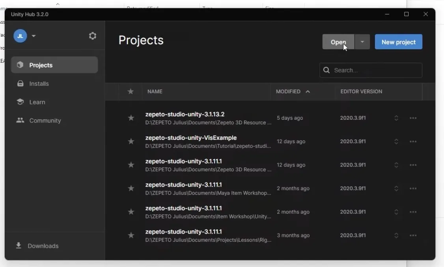Focus the project Search field
444x267 pixels.
point(371,70)
